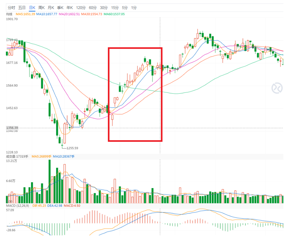284x236 pixels.
Task: Open the 5分 interval chart
Action: (x=125, y=7)
